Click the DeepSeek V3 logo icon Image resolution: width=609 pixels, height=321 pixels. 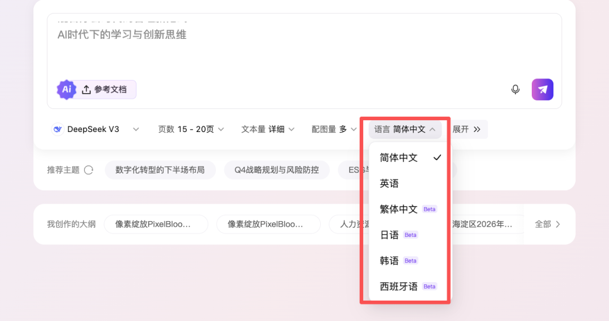[x=58, y=129]
